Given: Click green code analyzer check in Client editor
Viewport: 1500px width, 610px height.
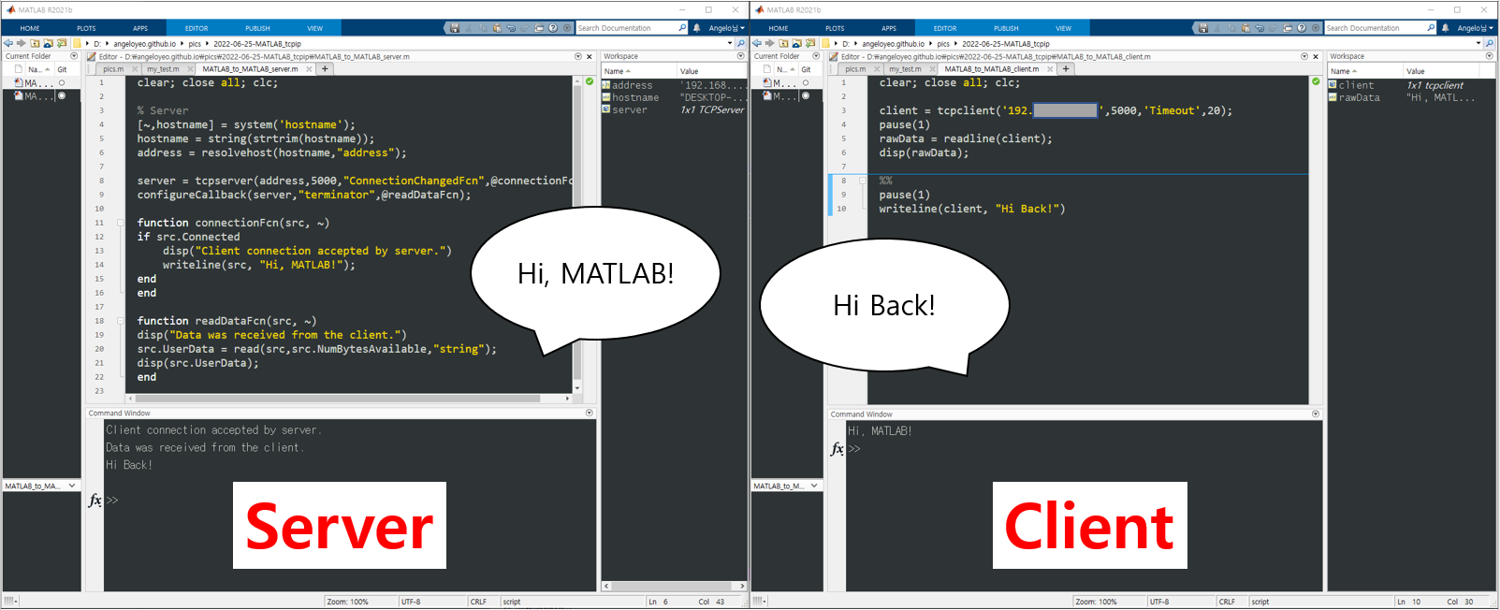Looking at the screenshot, I should [1316, 81].
